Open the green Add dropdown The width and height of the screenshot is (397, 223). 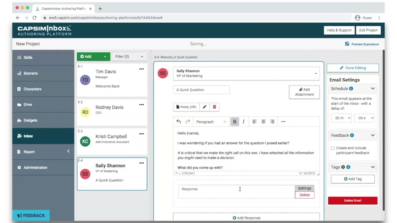[93, 56]
